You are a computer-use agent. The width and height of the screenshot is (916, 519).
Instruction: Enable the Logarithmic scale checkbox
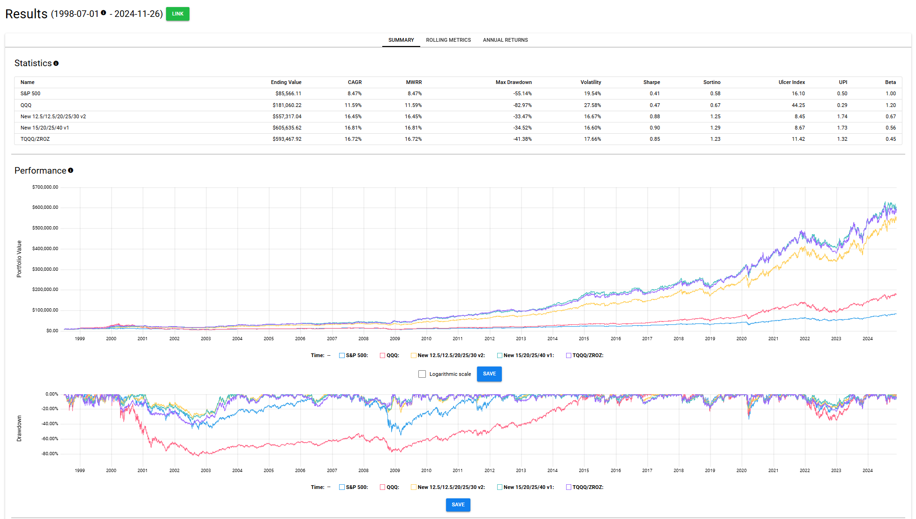coord(422,374)
